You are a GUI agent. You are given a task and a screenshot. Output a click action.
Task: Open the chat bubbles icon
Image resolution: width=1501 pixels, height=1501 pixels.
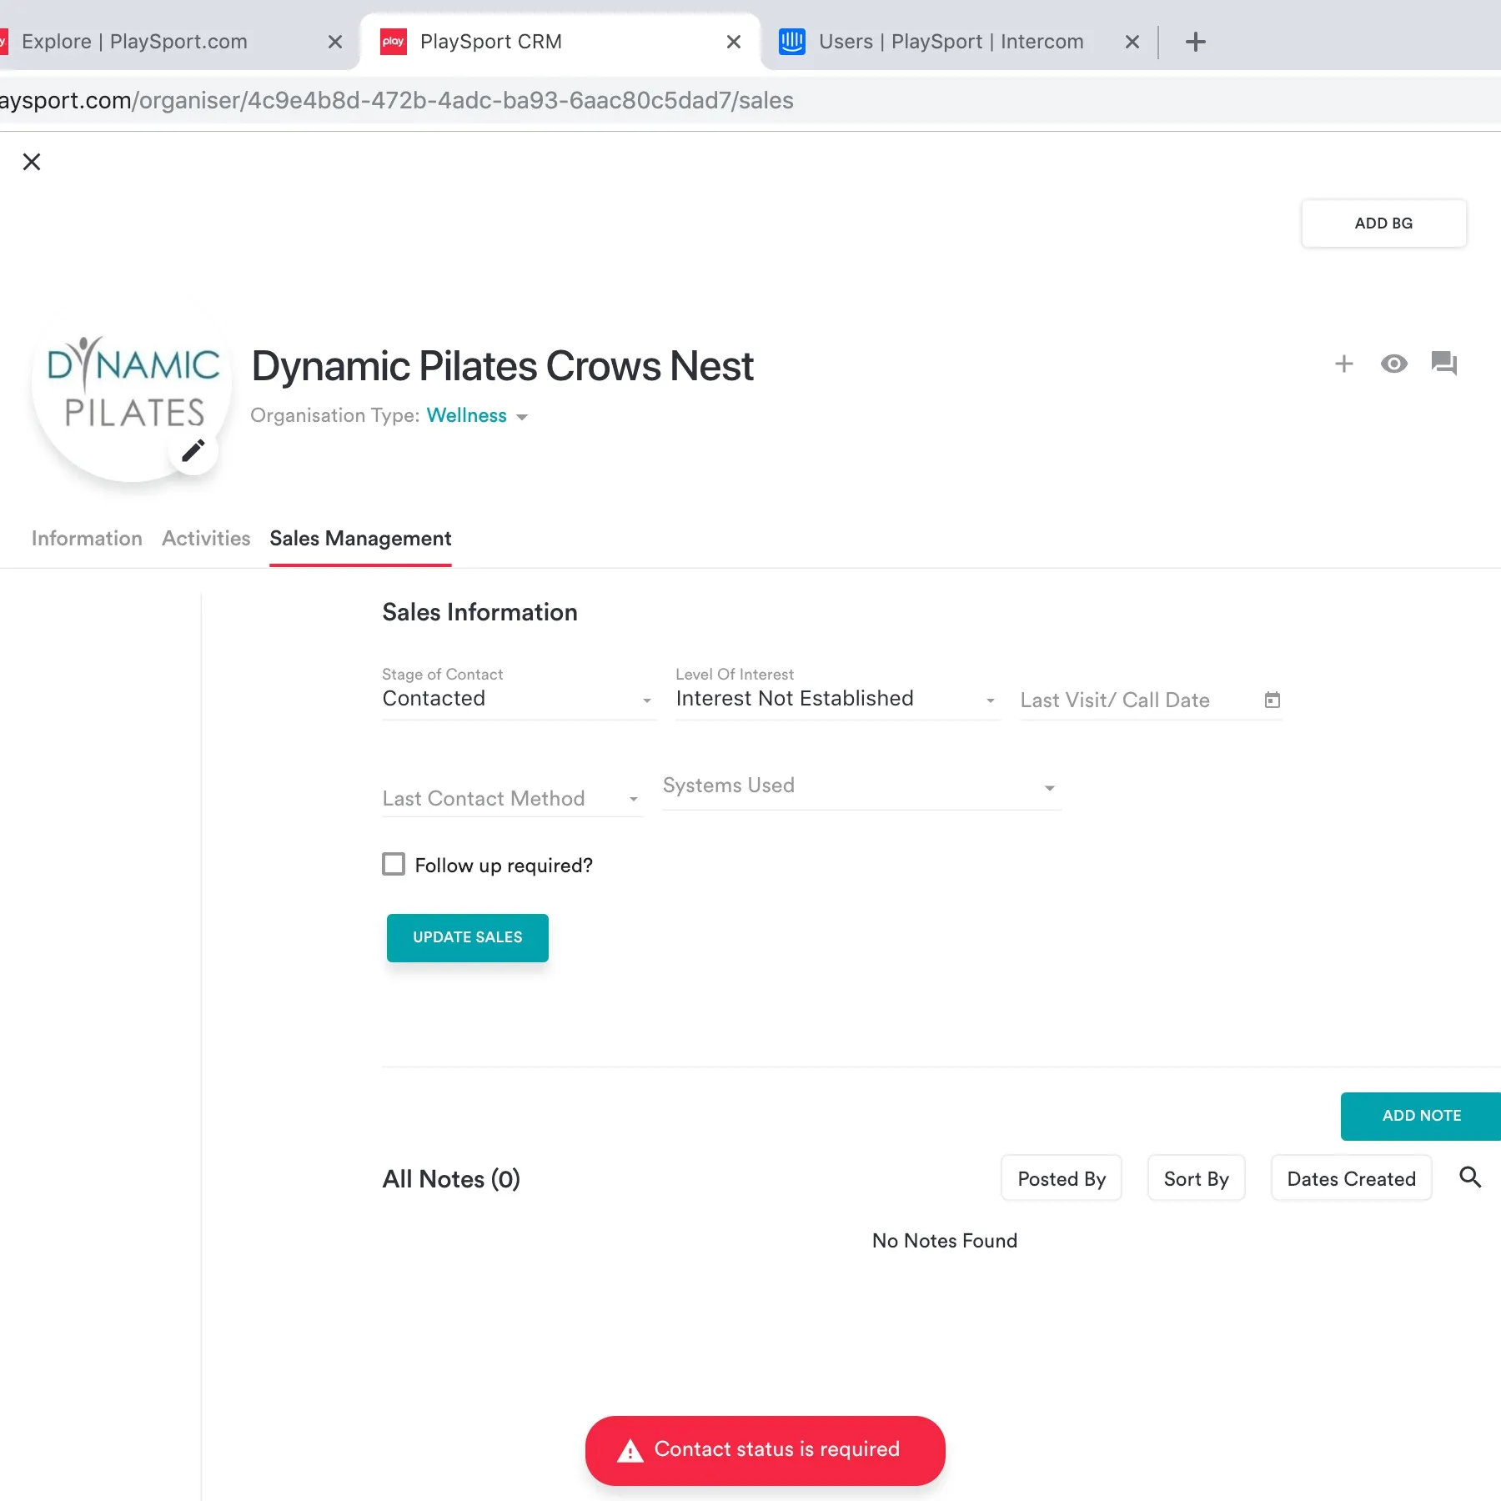pyautogui.click(x=1443, y=364)
